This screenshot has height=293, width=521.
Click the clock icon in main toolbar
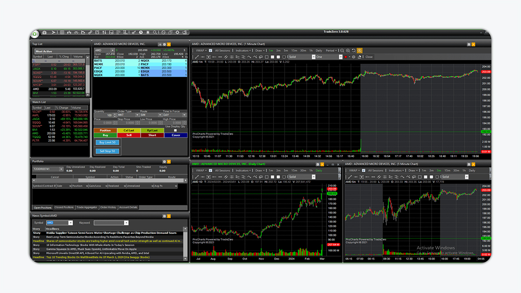click(x=141, y=33)
